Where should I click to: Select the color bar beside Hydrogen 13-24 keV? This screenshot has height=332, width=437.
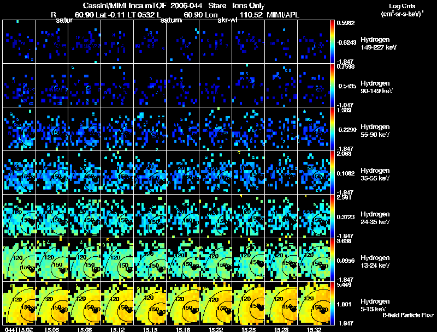coord(332,260)
